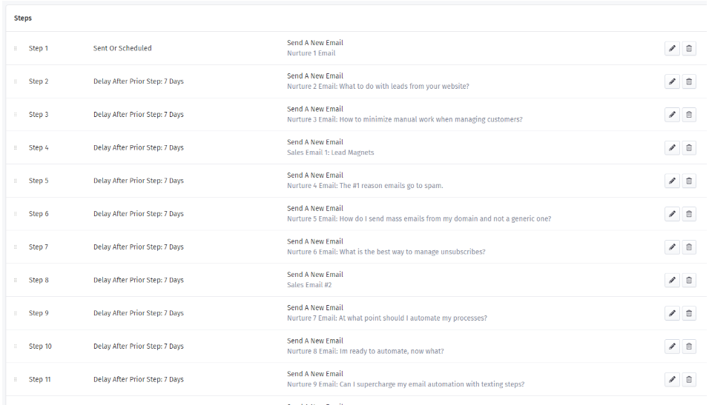Viewport: 709px width, 405px height.
Task: Trash Step 7 Nurture 6 Email
Action: pyautogui.click(x=689, y=247)
